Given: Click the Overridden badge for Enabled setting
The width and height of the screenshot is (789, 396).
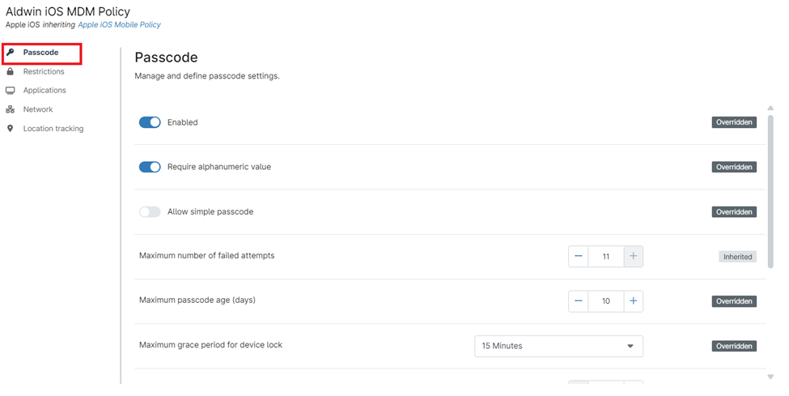Looking at the screenshot, I should 734,123.
